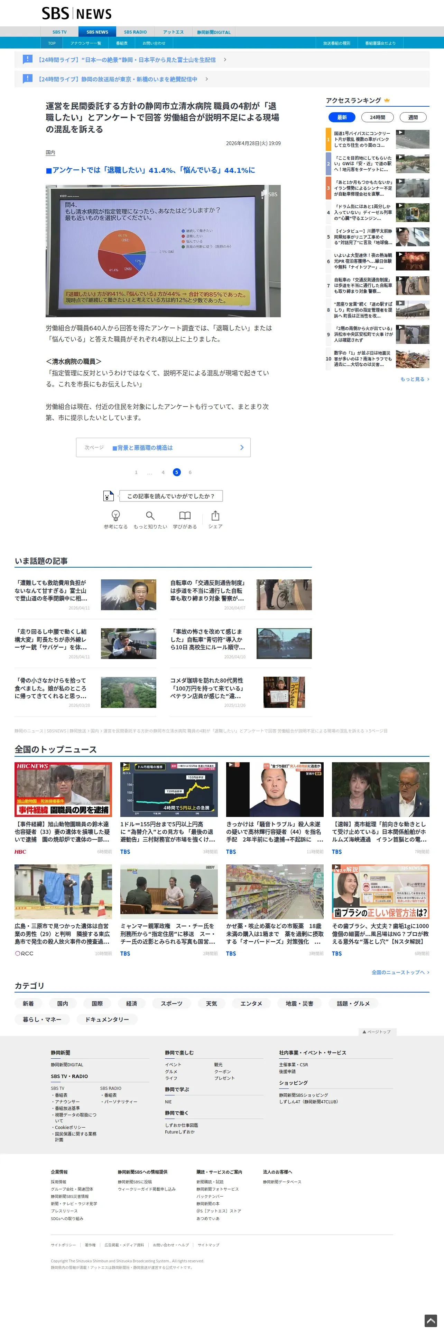Screen dimensions: 444x1334
Task: Go to pagination page 6
Action: coord(190,472)
